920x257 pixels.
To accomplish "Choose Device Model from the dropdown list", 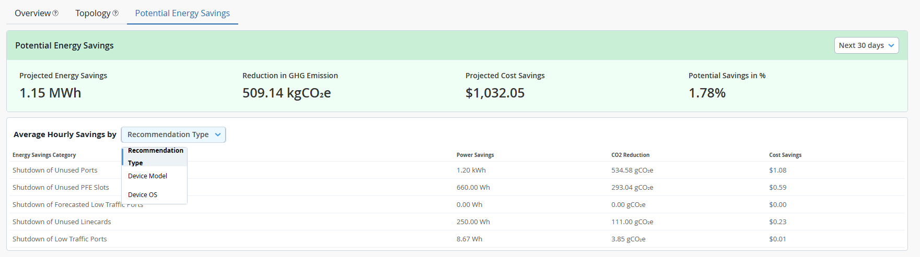I will [x=148, y=176].
